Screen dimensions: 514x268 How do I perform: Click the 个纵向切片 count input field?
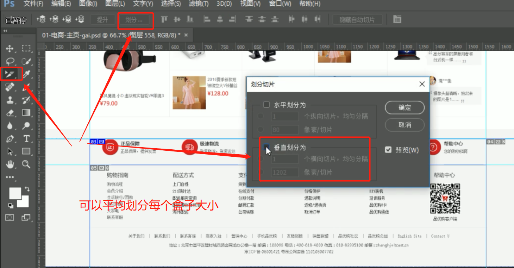285,116
